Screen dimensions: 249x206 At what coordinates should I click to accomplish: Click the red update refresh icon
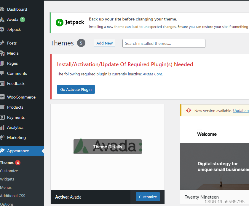point(189,110)
